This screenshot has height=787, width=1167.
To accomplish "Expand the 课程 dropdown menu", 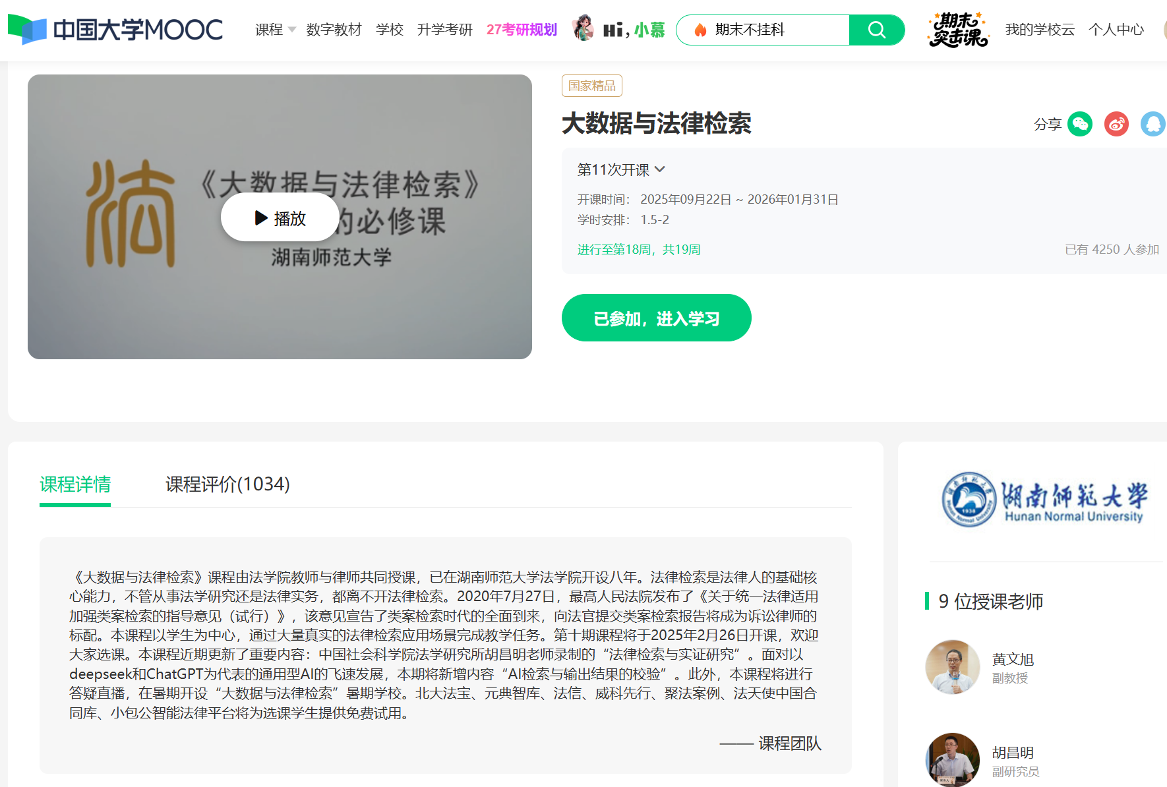I will coord(275,30).
